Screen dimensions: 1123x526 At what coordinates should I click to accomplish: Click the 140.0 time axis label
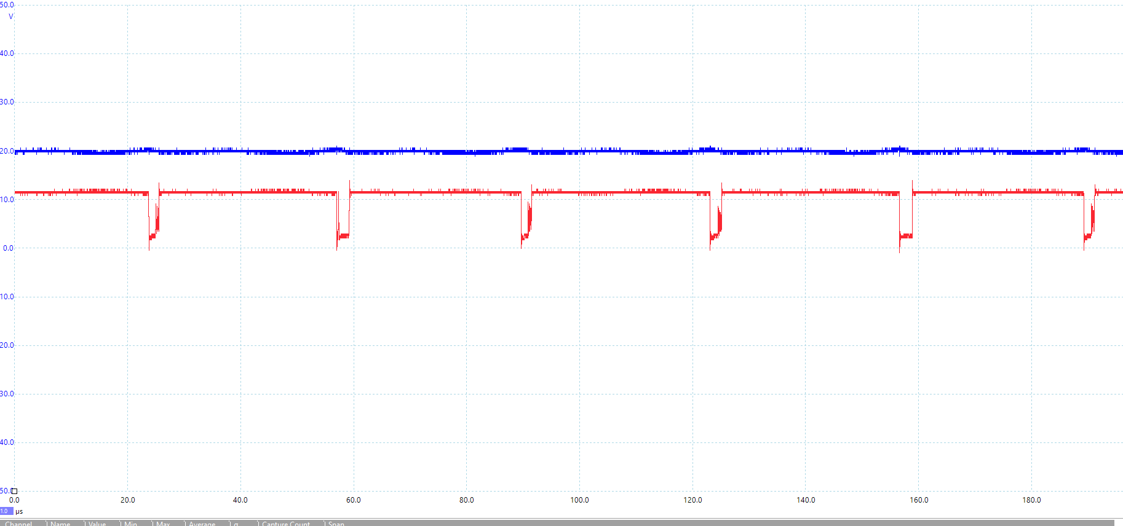[806, 500]
